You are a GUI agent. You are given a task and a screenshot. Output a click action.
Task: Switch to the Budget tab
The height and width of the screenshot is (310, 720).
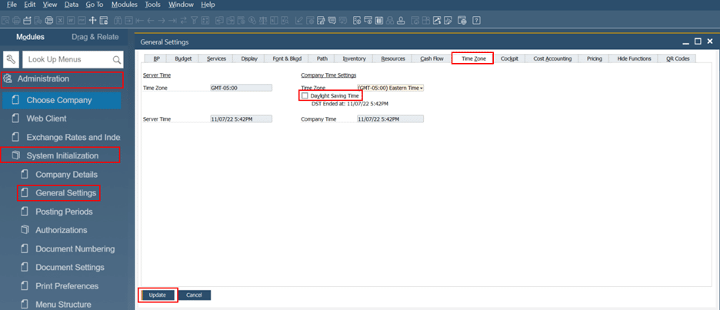pyautogui.click(x=183, y=58)
